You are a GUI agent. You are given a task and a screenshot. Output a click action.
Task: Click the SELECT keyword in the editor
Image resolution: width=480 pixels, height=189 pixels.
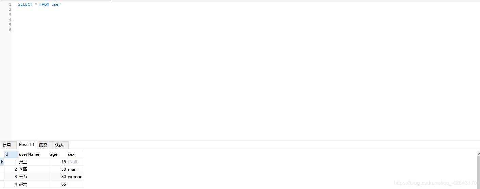[25, 4]
